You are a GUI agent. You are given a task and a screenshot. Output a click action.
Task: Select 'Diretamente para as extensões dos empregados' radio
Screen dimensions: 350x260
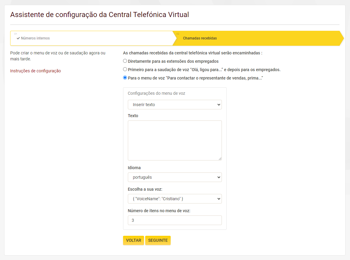click(x=125, y=61)
